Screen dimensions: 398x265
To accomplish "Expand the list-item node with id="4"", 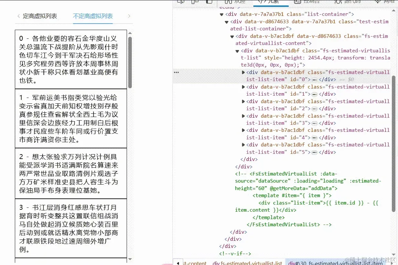I will pyautogui.click(x=244, y=130).
